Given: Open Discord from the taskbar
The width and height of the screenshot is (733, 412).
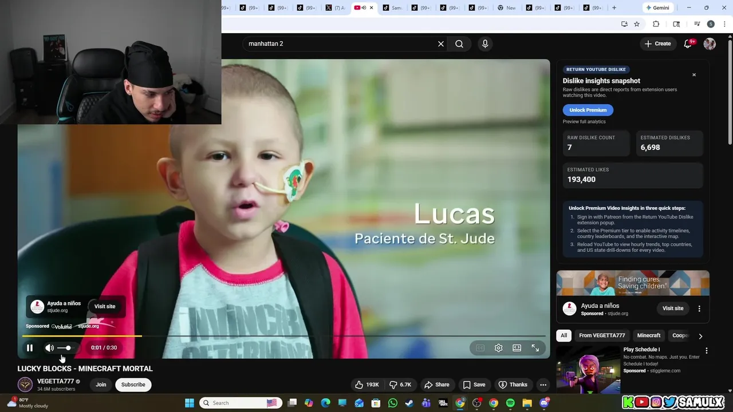Looking at the screenshot, I should [544, 403].
